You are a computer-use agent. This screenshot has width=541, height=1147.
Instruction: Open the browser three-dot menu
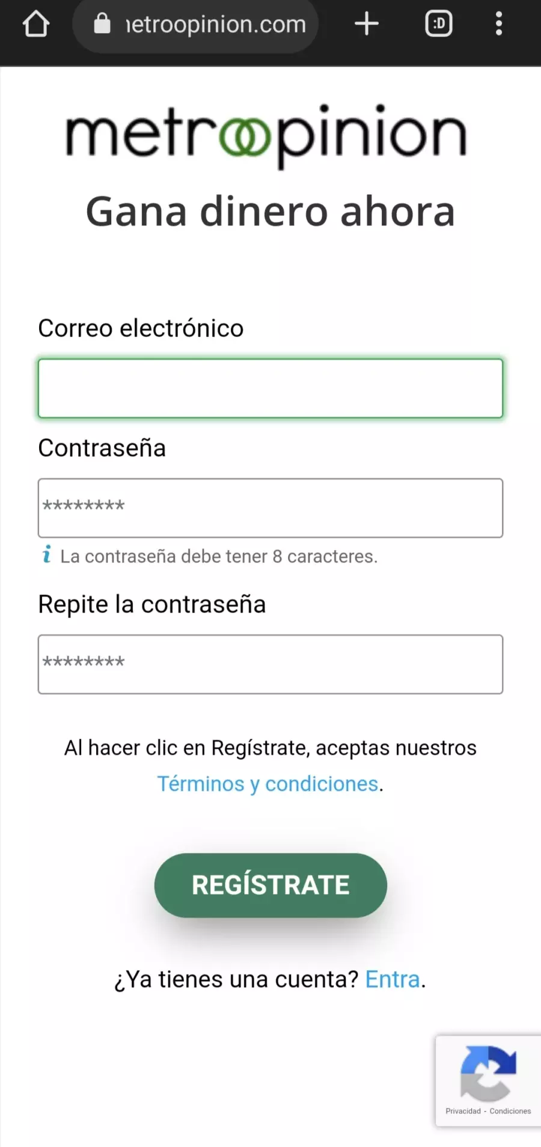tap(499, 24)
